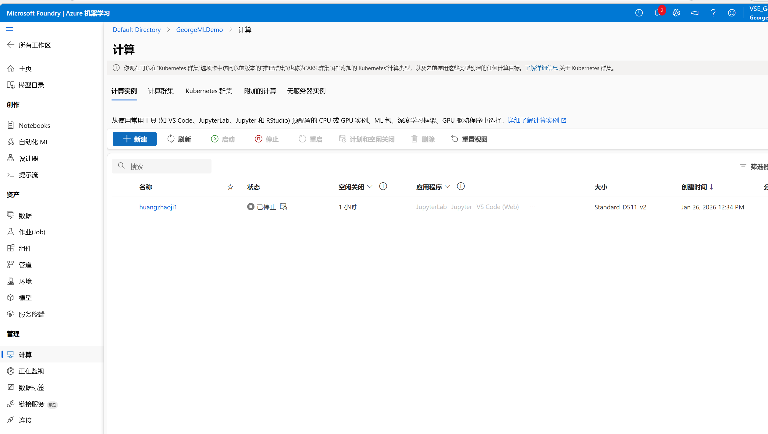This screenshot has height=434, width=768.
Task: Open Notebooks in the sidebar
Action: coord(34,125)
